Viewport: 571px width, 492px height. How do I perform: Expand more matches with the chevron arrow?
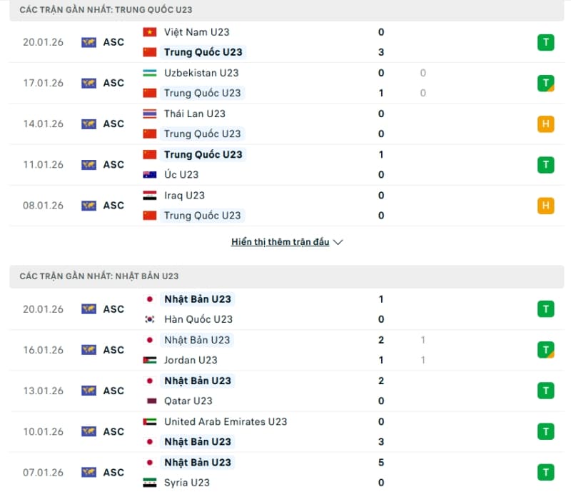click(338, 242)
